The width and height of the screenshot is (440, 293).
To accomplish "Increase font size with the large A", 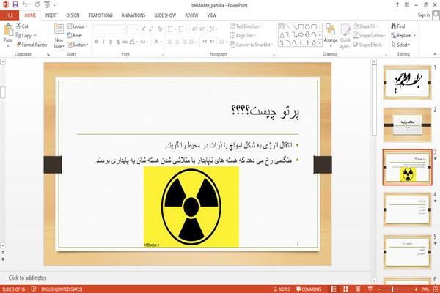I will coord(144,29).
